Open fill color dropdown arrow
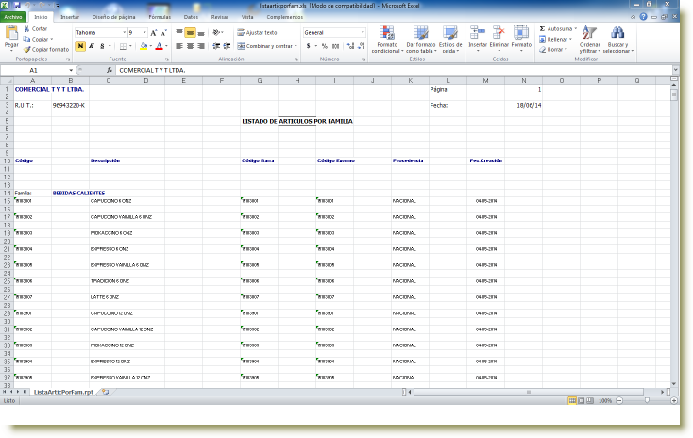693x438 pixels. pos(151,46)
